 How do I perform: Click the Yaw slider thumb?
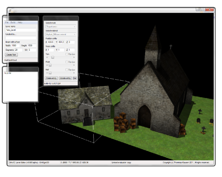coord(52,57)
